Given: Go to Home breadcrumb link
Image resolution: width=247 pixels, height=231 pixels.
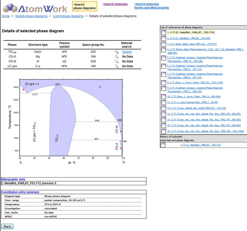Looking at the screenshot, I should point(6,16).
